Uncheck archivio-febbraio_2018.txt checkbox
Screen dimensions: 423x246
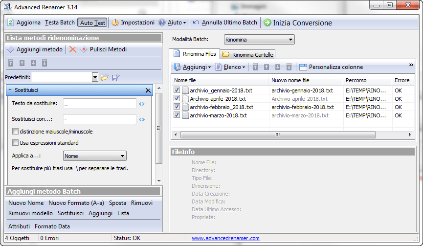pyautogui.click(x=177, y=107)
